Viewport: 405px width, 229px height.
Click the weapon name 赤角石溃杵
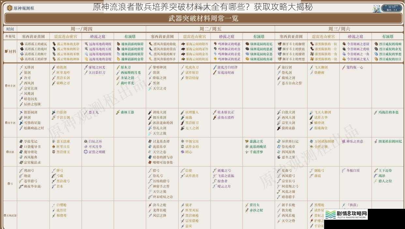point(226,118)
